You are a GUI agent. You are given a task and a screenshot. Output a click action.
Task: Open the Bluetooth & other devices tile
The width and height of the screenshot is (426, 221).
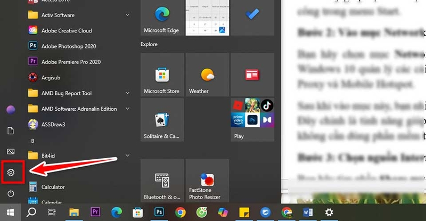(x=162, y=181)
